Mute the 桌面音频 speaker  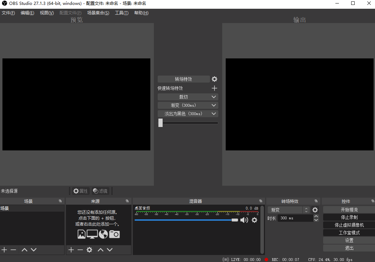(x=244, y=220)
